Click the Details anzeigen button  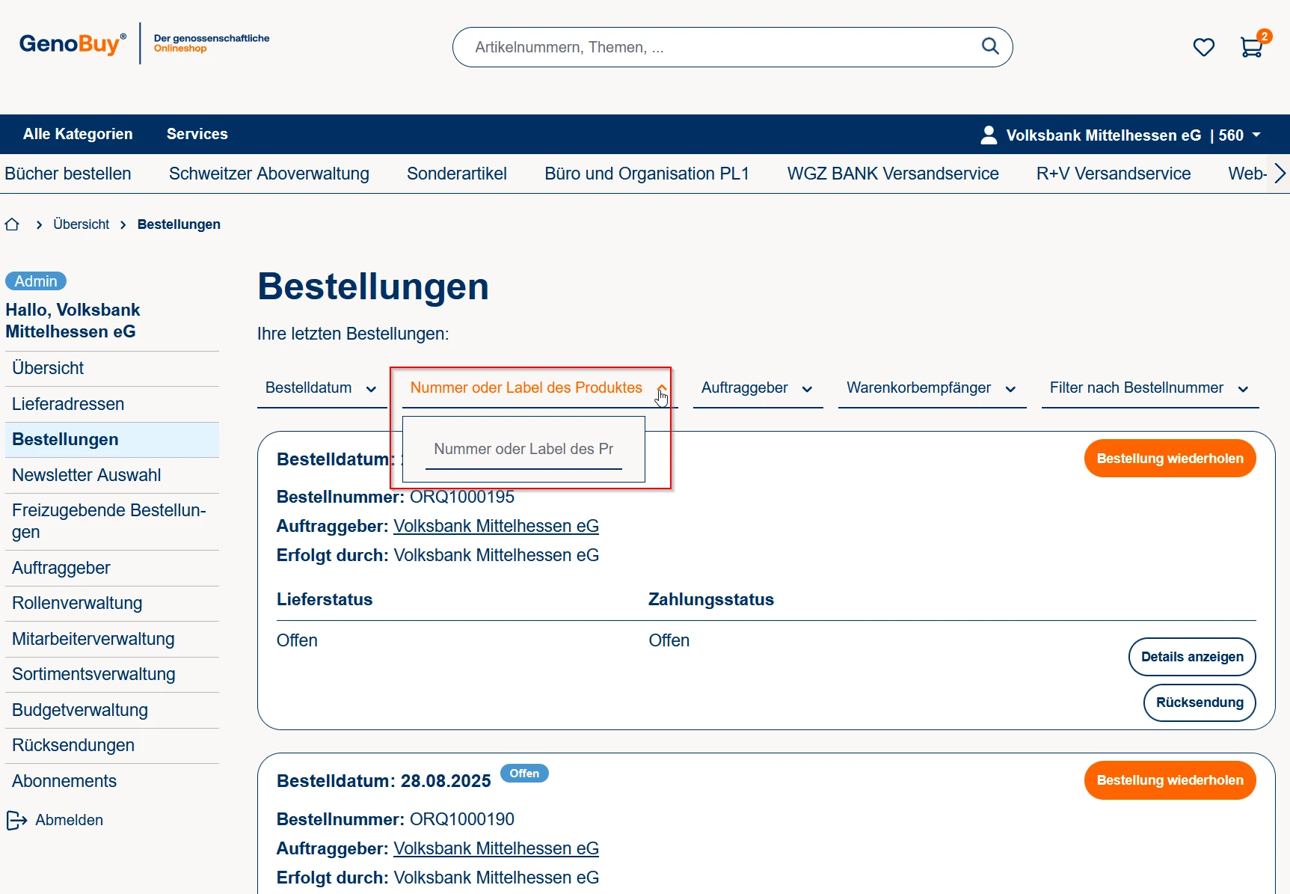coord(1191,657)
